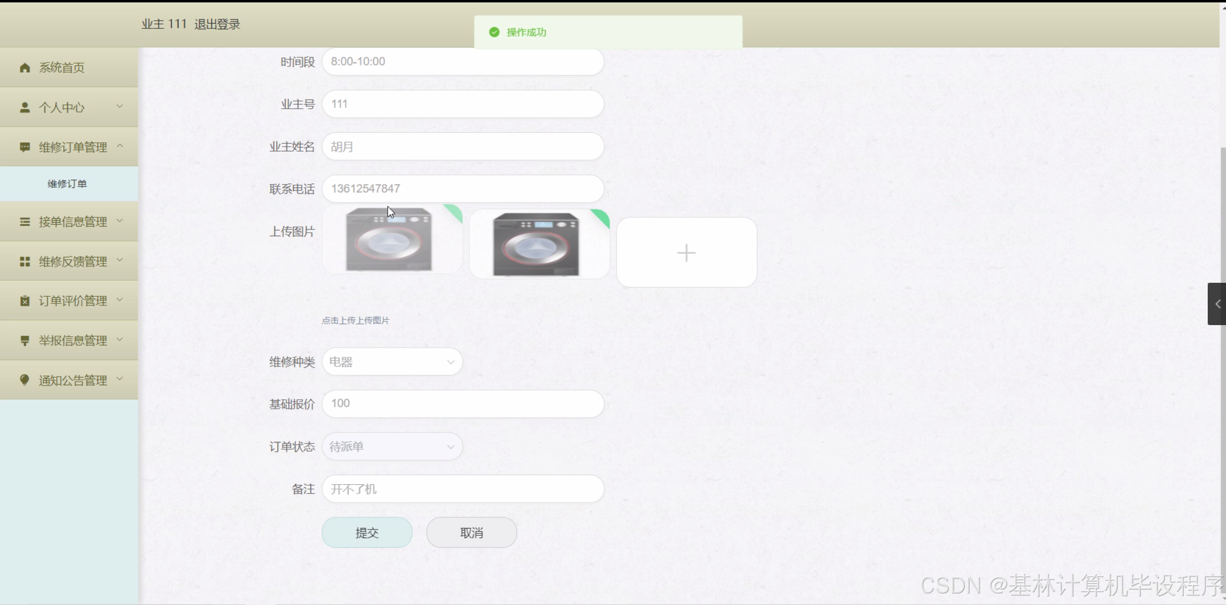The width and height of the screenshot is (1226, 605).
Task: Click 退出登录 link in header
Action: tap(217, 24)
